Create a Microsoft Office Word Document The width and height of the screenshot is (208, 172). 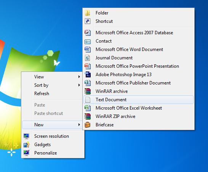139,49
